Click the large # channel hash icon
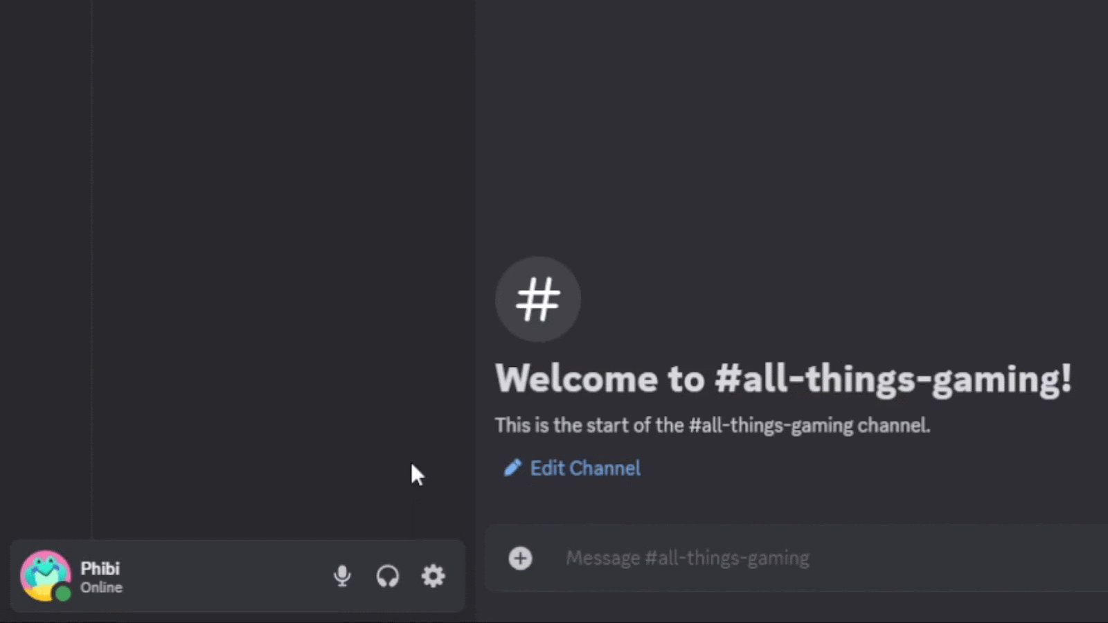The image size is (1108, 623). [537, 299]
